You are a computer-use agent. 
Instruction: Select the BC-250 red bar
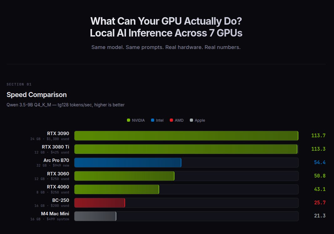pos(100,203)
